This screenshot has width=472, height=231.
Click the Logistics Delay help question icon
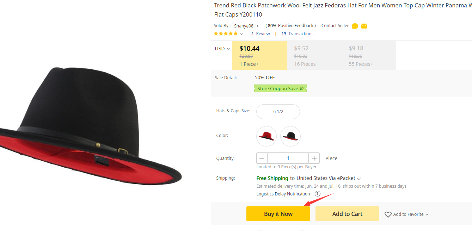point(318,194)
